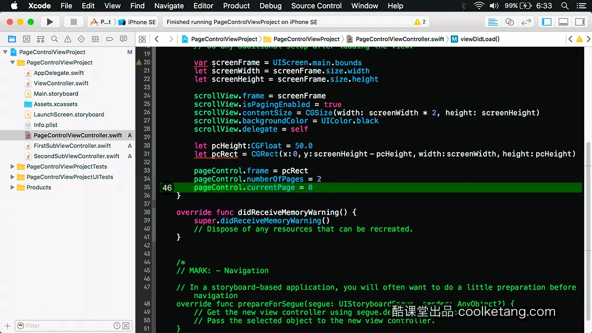This screenshot has height=333, width=592.
Task: Jump to next issue in jump bar
Action: tap(588, 39)
